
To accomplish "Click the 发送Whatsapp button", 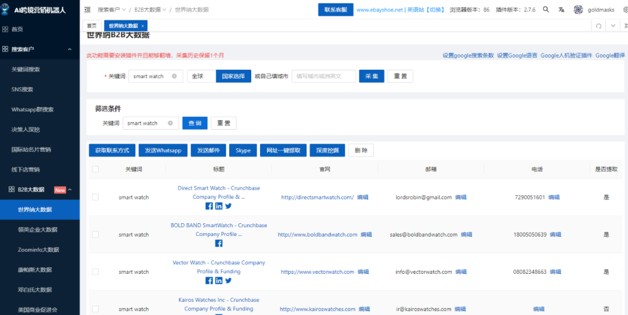I will point(163,151).
